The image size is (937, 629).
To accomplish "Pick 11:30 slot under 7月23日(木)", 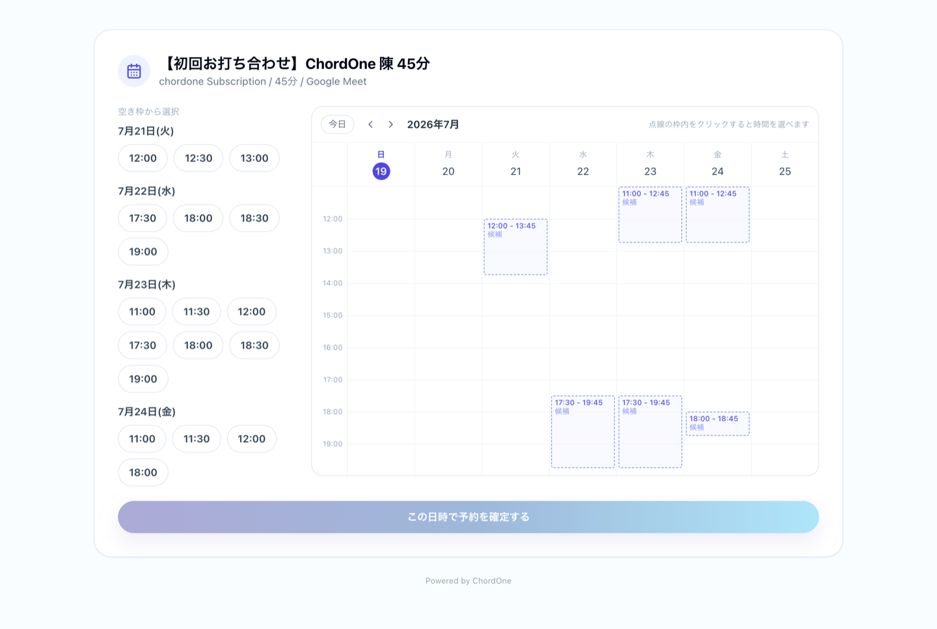I will coord(197,312).
